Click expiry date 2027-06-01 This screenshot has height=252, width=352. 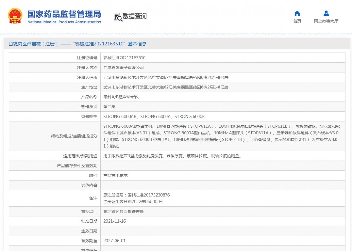pos(115,241)
